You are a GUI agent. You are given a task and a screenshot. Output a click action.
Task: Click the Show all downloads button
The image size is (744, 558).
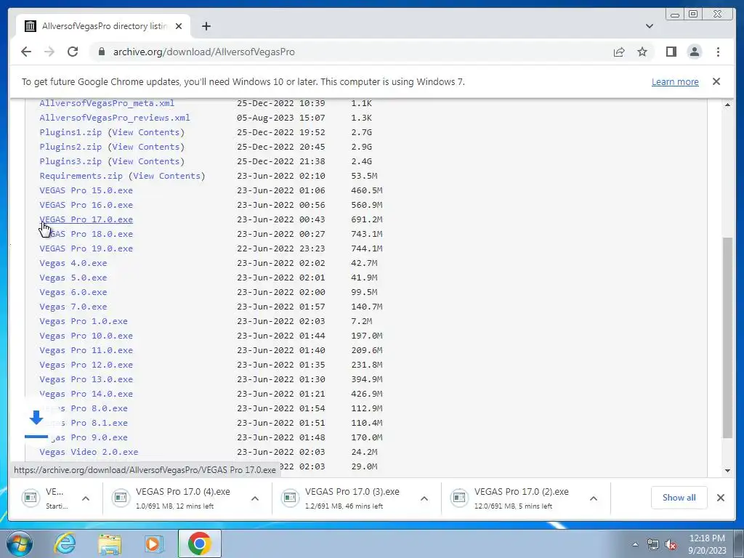[679, 497]
